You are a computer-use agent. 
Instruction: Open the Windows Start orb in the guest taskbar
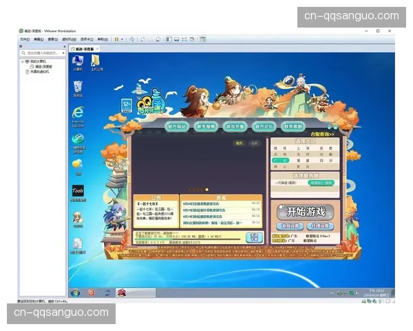point(76,293)
